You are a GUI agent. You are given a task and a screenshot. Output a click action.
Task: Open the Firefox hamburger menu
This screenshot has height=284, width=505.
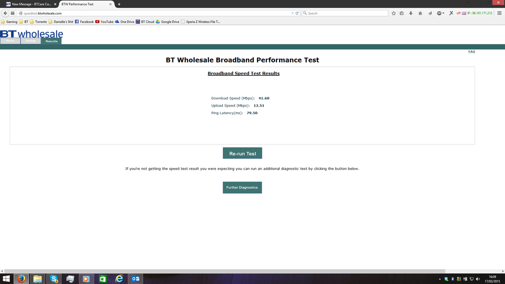pos(499,13)
